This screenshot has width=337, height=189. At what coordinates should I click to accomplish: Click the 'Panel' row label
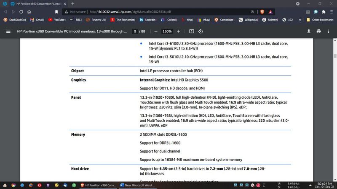(76, 97)
